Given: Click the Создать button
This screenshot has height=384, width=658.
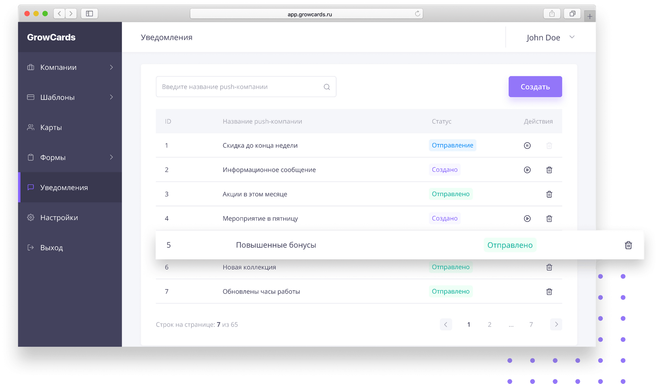Looking at the screenshot, I should [x=535, y=87].
